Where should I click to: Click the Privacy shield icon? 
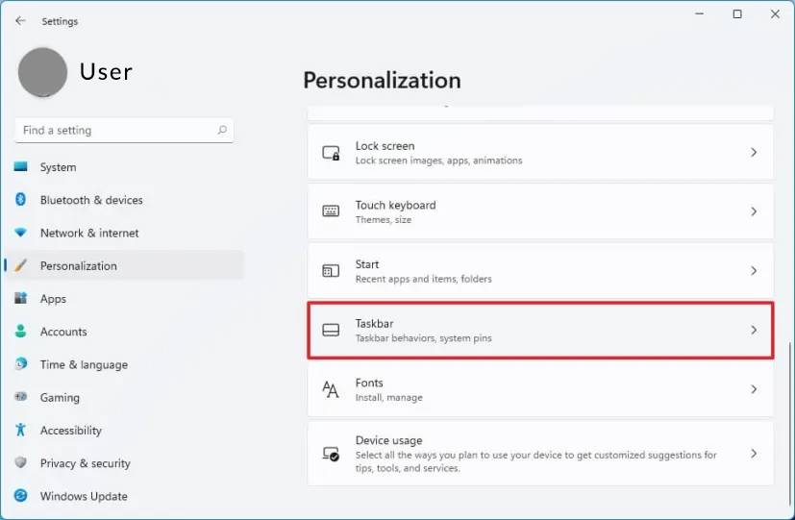click(x=21, y=462)
